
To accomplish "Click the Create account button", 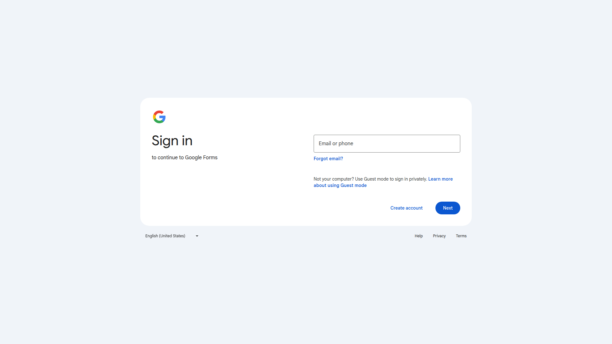I will (x=406, y=208).
